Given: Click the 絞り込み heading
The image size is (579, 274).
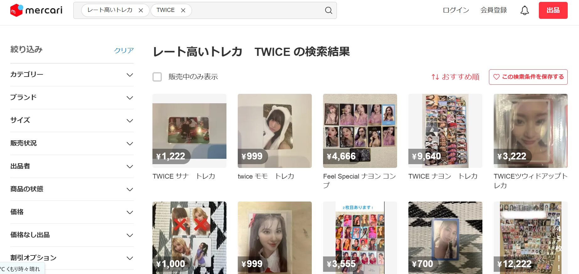Looking at the screenshot, I should pos(26,50).
